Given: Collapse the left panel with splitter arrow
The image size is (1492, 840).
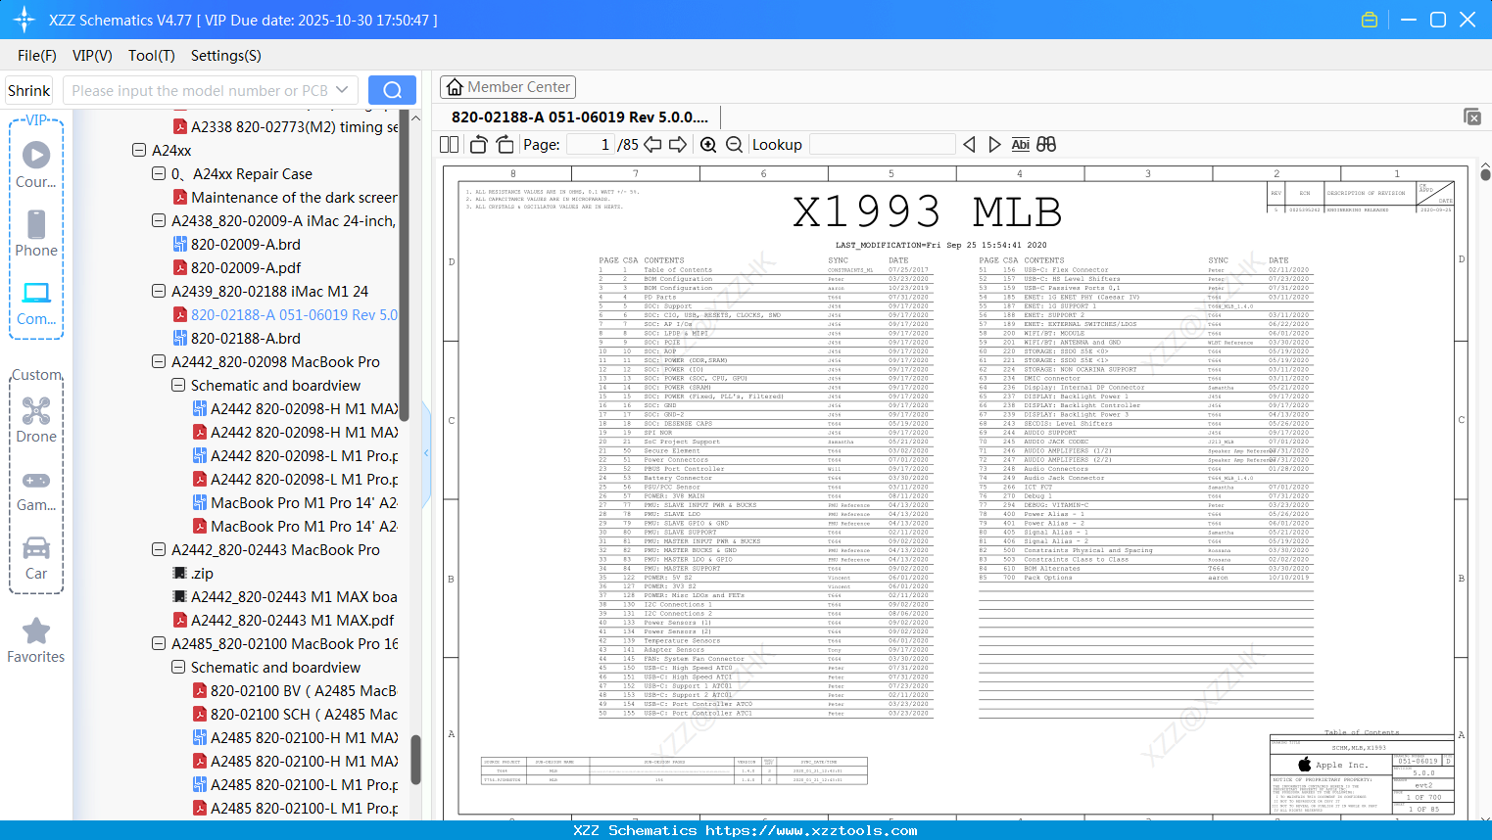Looking at the screenshot, I should pyautogui.click(x=426, y=453).
